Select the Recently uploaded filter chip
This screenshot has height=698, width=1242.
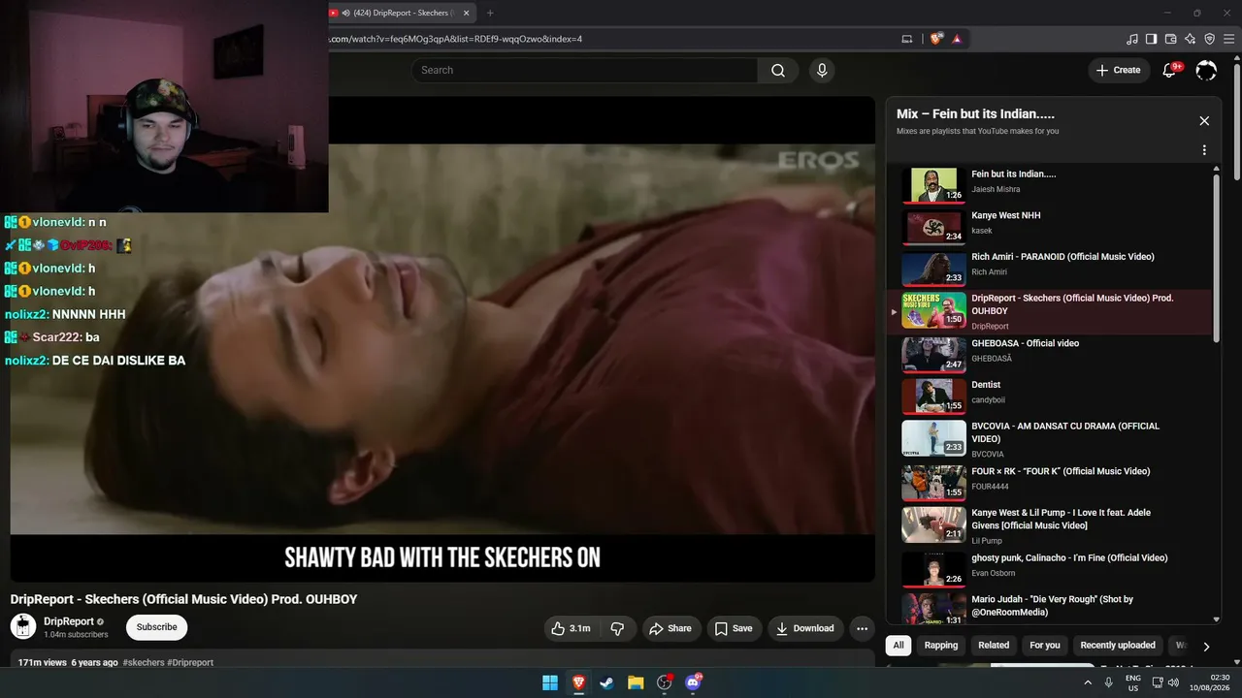[1118, 645]
